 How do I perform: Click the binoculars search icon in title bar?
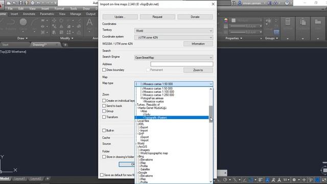234,3
